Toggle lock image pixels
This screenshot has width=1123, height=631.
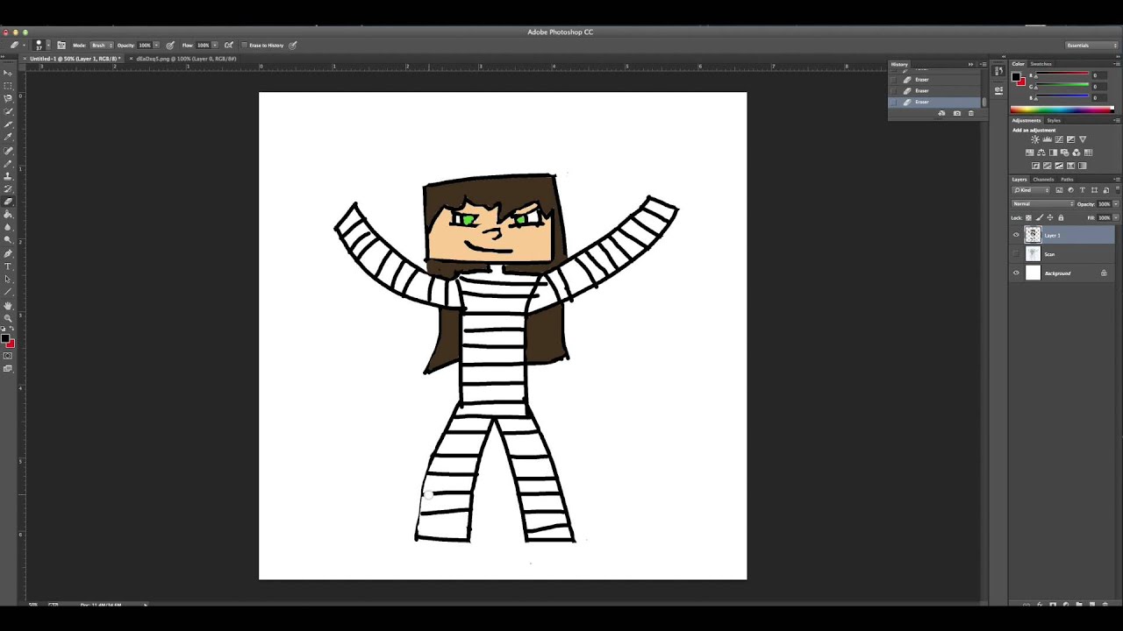pos(1040,217)
